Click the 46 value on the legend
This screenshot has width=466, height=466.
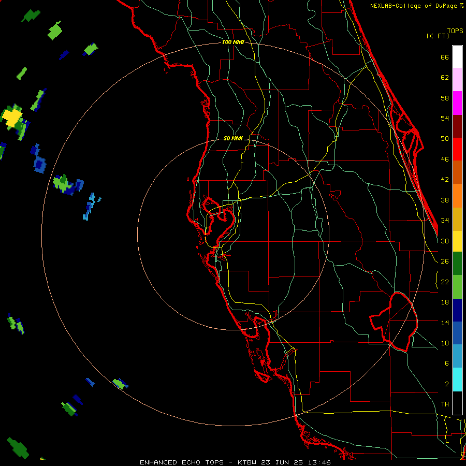point(445,159)
